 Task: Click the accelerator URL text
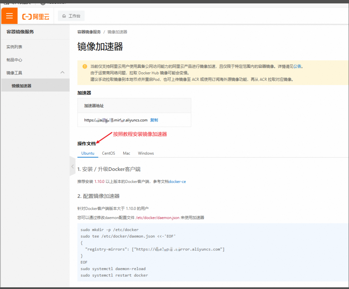point(116,120)
